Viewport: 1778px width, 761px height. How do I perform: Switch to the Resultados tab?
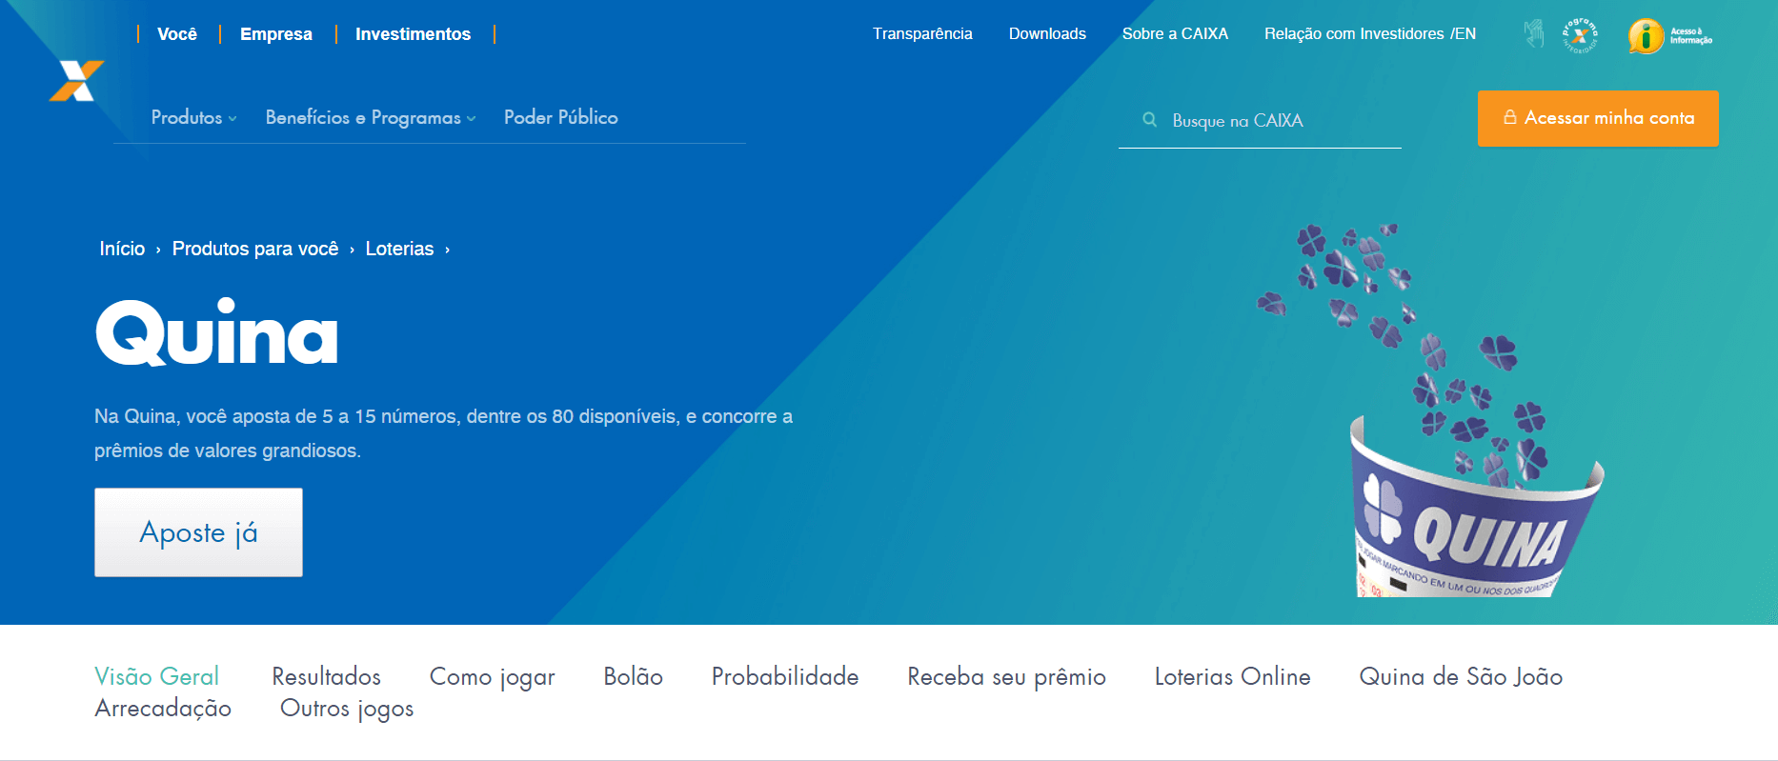pos(326,676)
